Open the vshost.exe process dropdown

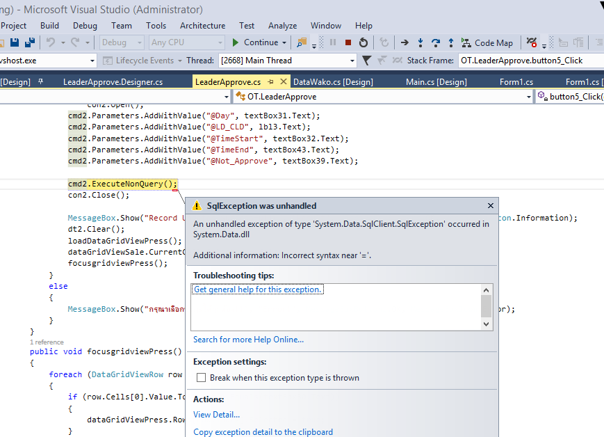92,61
